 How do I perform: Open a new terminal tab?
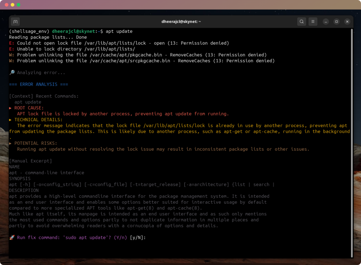coord(15,22)
